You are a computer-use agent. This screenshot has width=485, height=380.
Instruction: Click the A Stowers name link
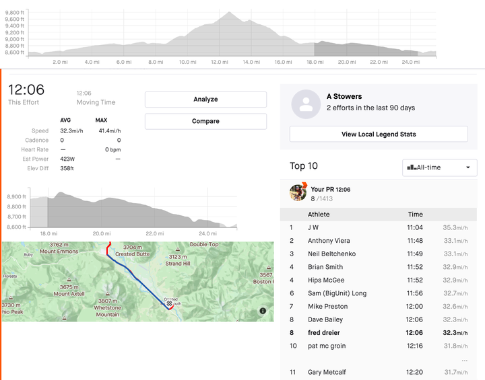click(x=344, y=96)
